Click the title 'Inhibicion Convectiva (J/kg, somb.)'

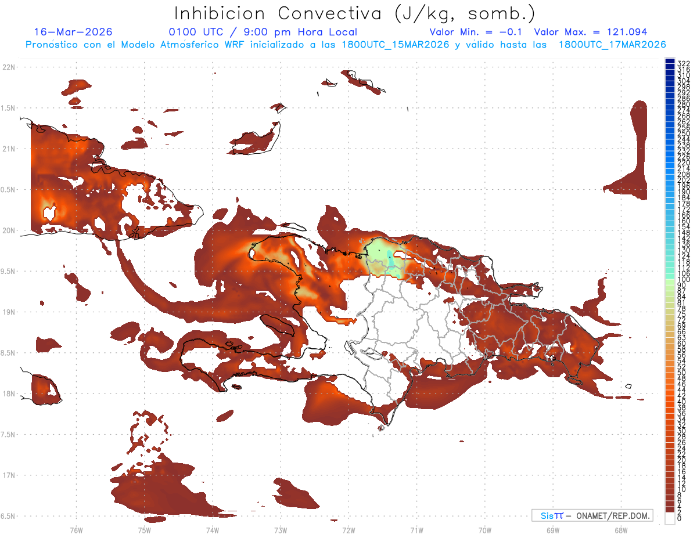click(x=355, y=13)
